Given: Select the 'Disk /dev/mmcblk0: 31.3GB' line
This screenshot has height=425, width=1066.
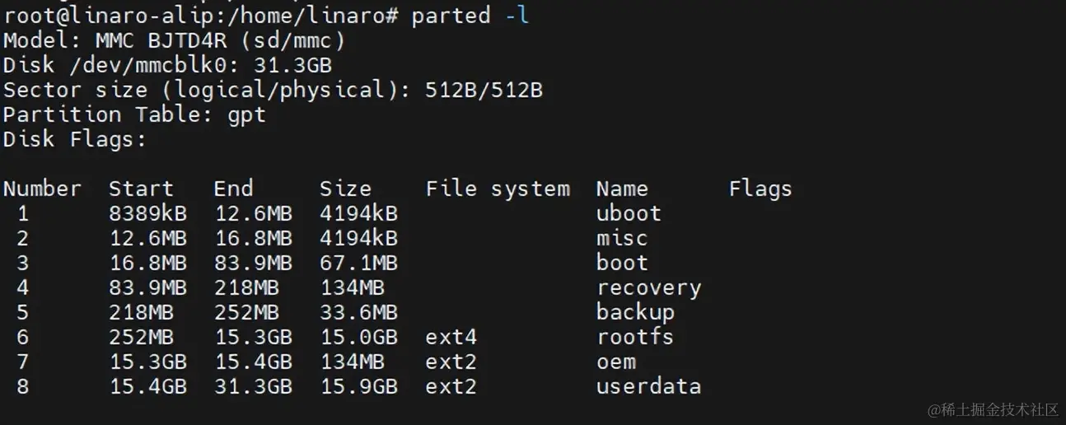Looking at the screenshot, I should 167,65.
